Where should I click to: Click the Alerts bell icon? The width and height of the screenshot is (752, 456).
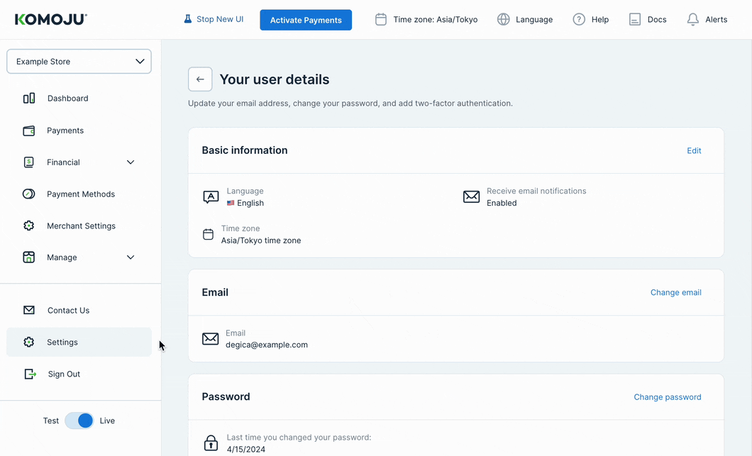coord(693,20)
